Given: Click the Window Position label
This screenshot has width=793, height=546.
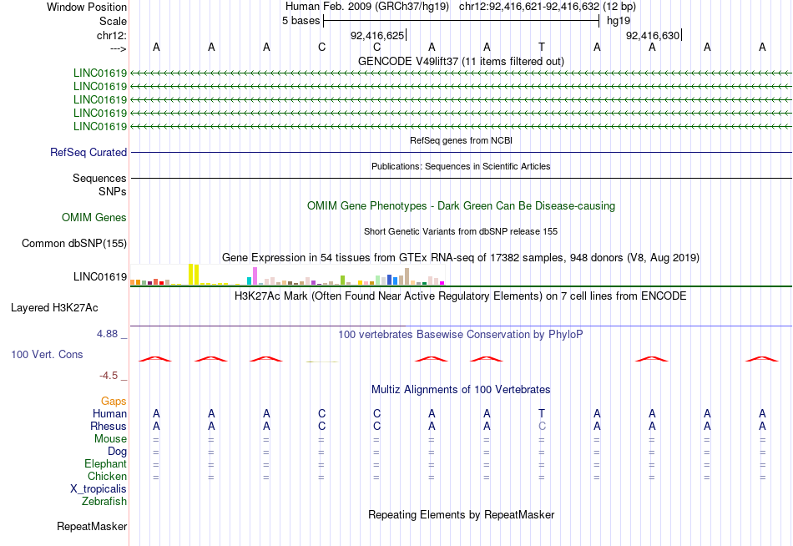Looking at the screenshot, I should pos(87,7).
